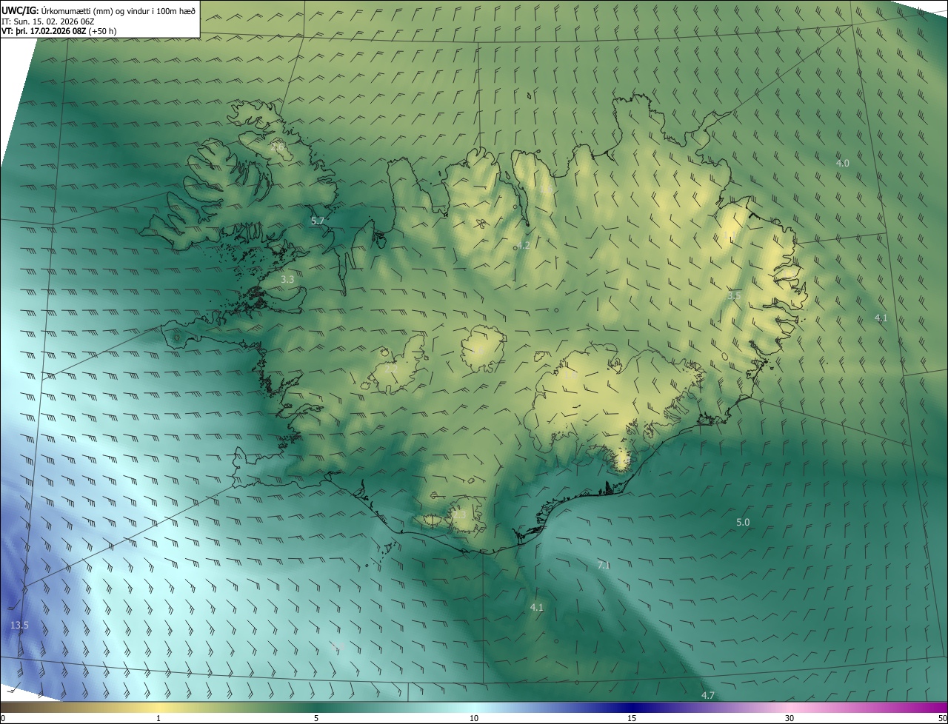Image resolution: width=948 pixels, height=724 pixels.
Task: Click the map value label "3.5"
Action: [x=734, y=295]
